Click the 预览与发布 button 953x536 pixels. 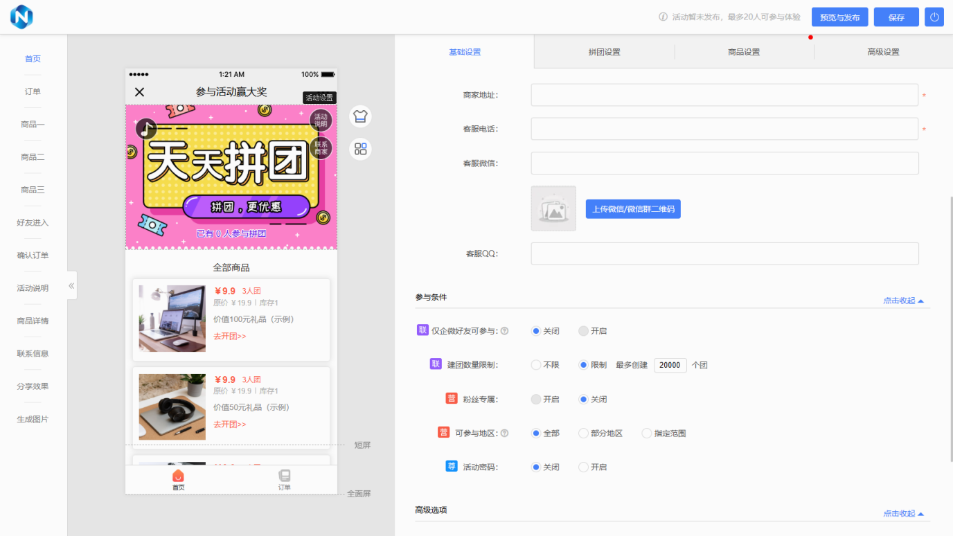[839, 17]
